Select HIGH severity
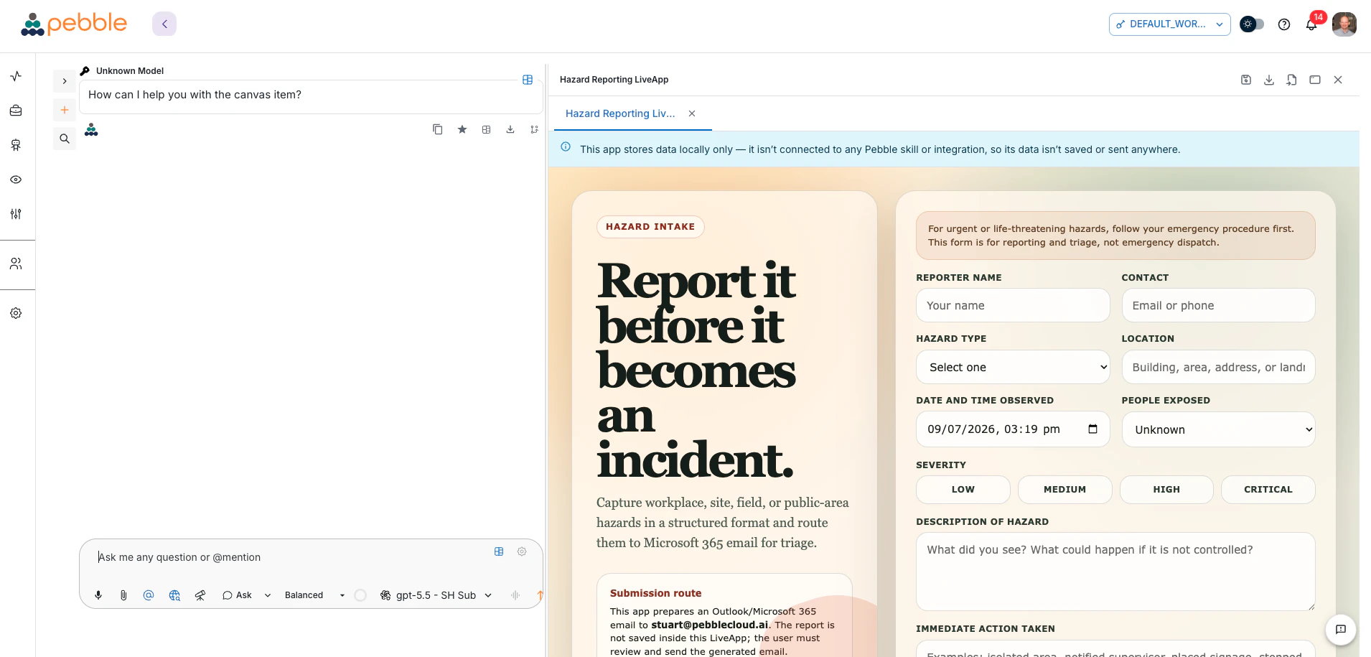The height and width of the screenshot is (657, 1371). 1166,489
